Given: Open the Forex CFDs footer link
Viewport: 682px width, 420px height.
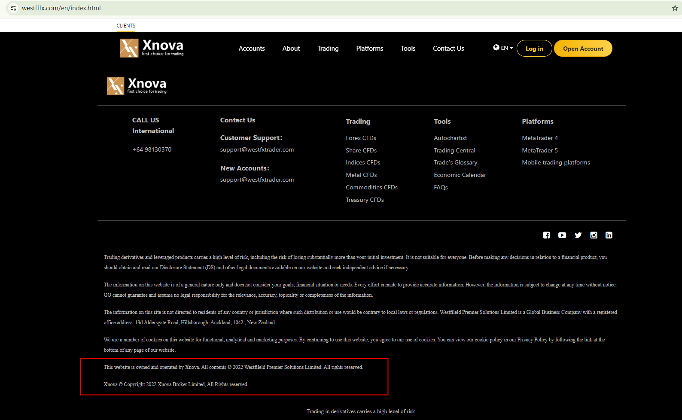Looking at the screenshot, I should coord(361,138).
